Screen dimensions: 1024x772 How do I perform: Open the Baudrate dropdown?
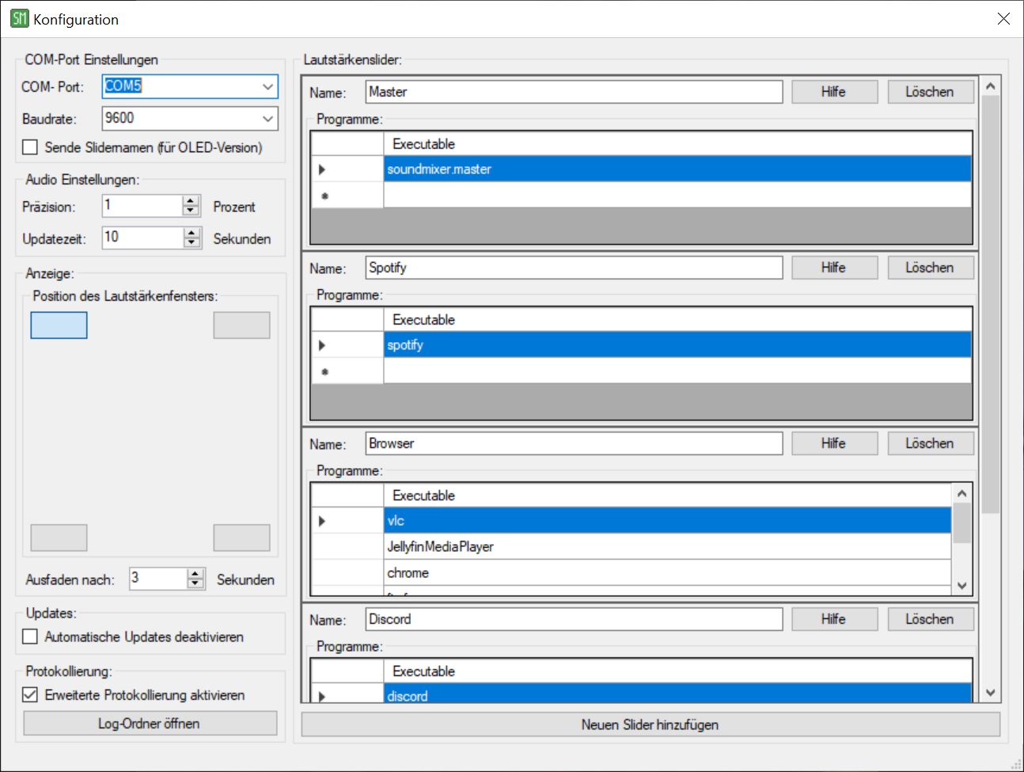(267, 119)
